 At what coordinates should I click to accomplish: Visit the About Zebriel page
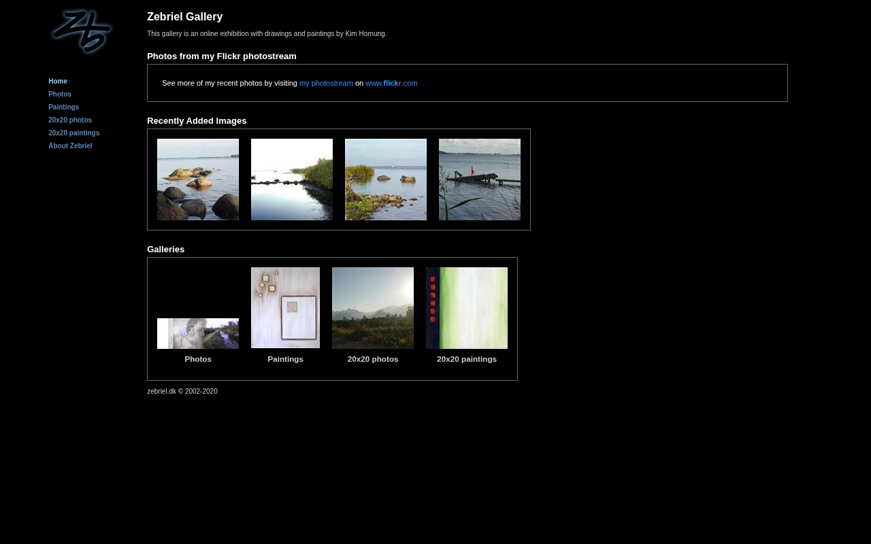point(70,146)
